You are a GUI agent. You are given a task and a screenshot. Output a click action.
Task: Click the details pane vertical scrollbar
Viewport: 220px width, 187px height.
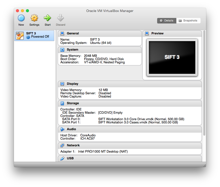[x=204, y=83]
